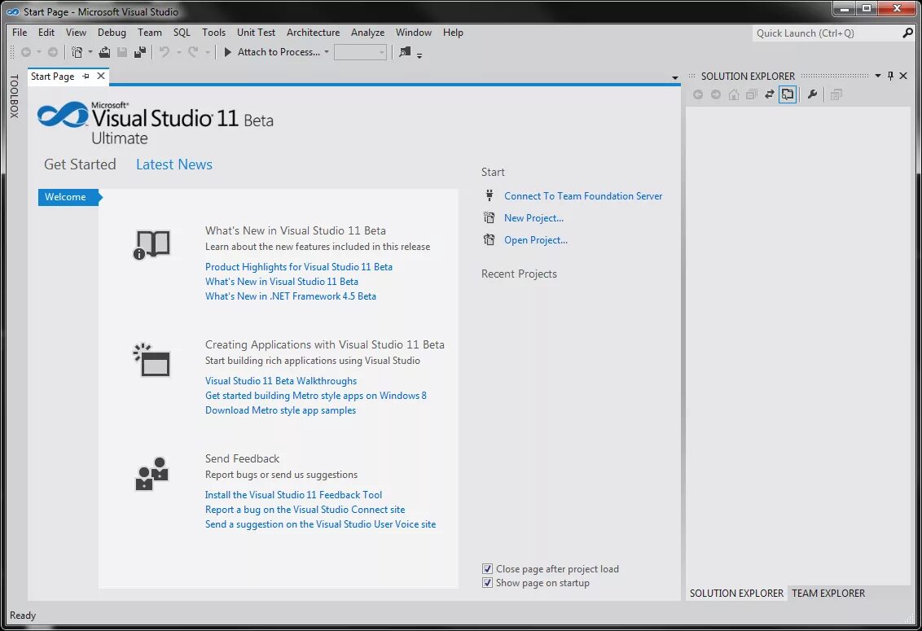Image resolution: width=922 pixels, height=631 pixels.
Task: Start Attach to Process with play icon
Action: 228,52
